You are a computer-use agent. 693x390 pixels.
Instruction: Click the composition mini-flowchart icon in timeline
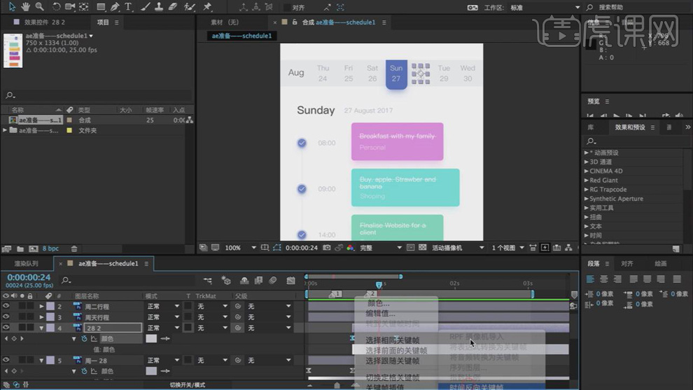click(207, 280)
